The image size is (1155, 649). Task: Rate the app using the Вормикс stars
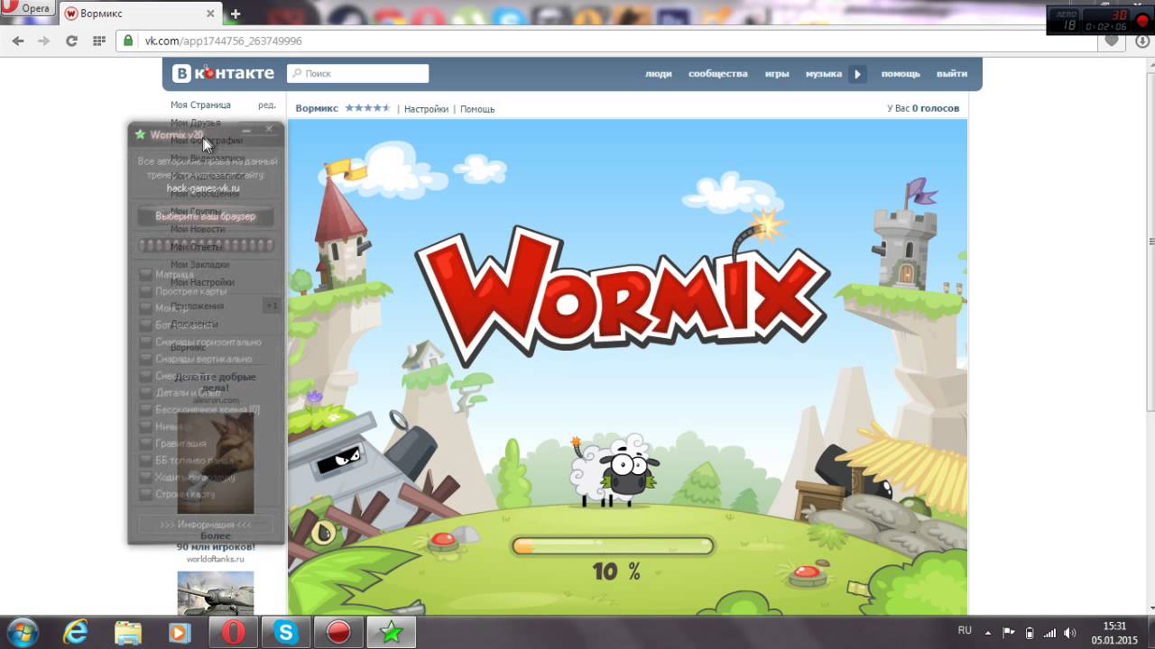[367, 108]
